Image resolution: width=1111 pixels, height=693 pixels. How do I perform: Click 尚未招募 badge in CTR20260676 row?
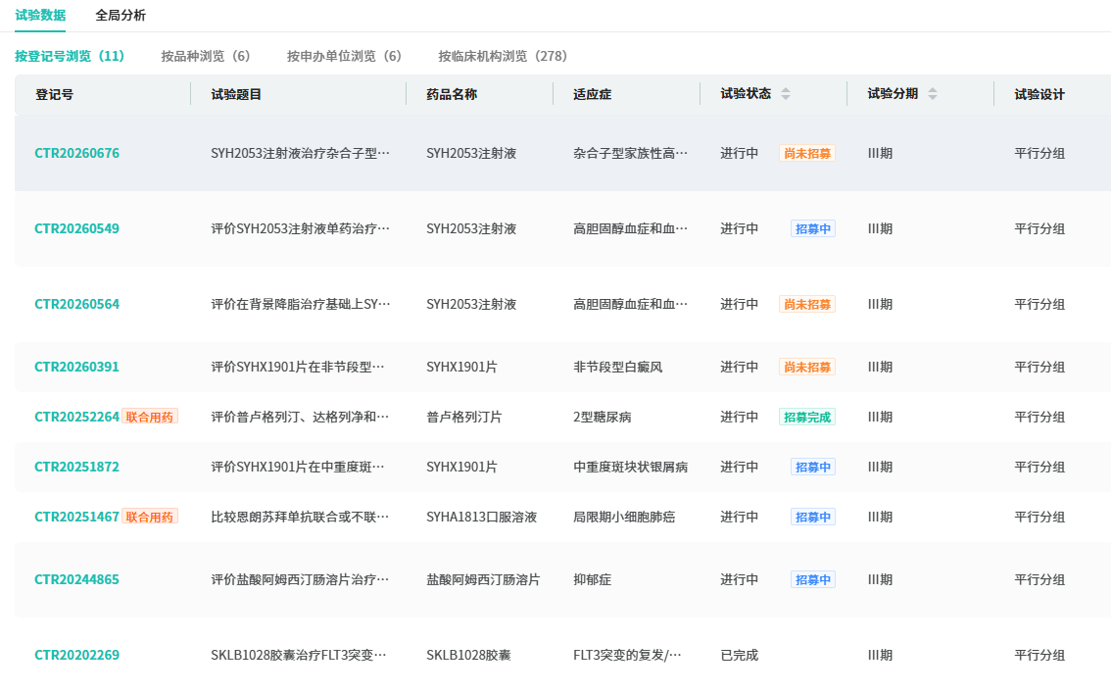click(807, 154)
